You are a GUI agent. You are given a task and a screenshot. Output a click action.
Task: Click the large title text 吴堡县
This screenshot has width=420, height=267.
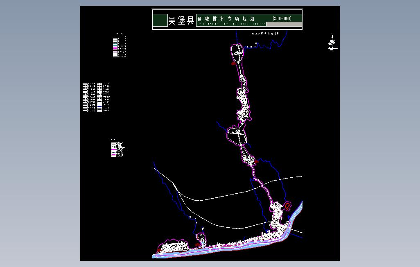181,20
